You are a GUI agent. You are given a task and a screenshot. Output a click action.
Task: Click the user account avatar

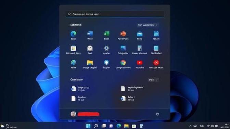[73, 114]
